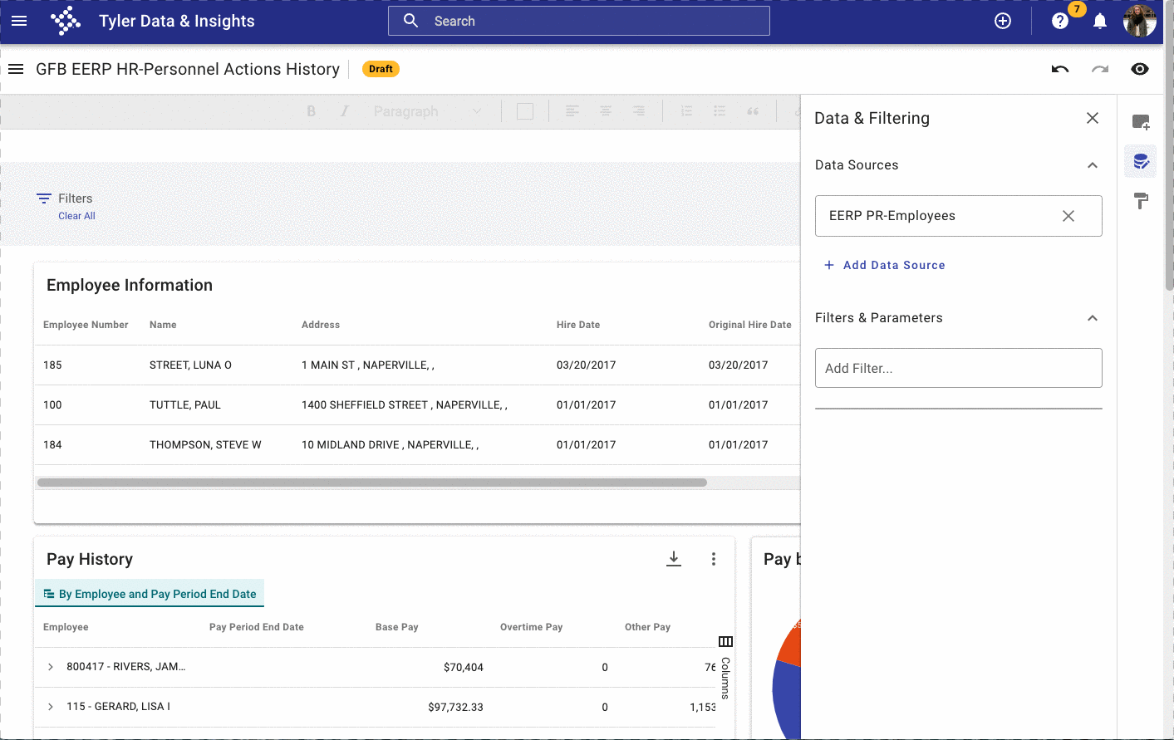
Task: Click the create new plus icon
Action: tap(1003, 21)
